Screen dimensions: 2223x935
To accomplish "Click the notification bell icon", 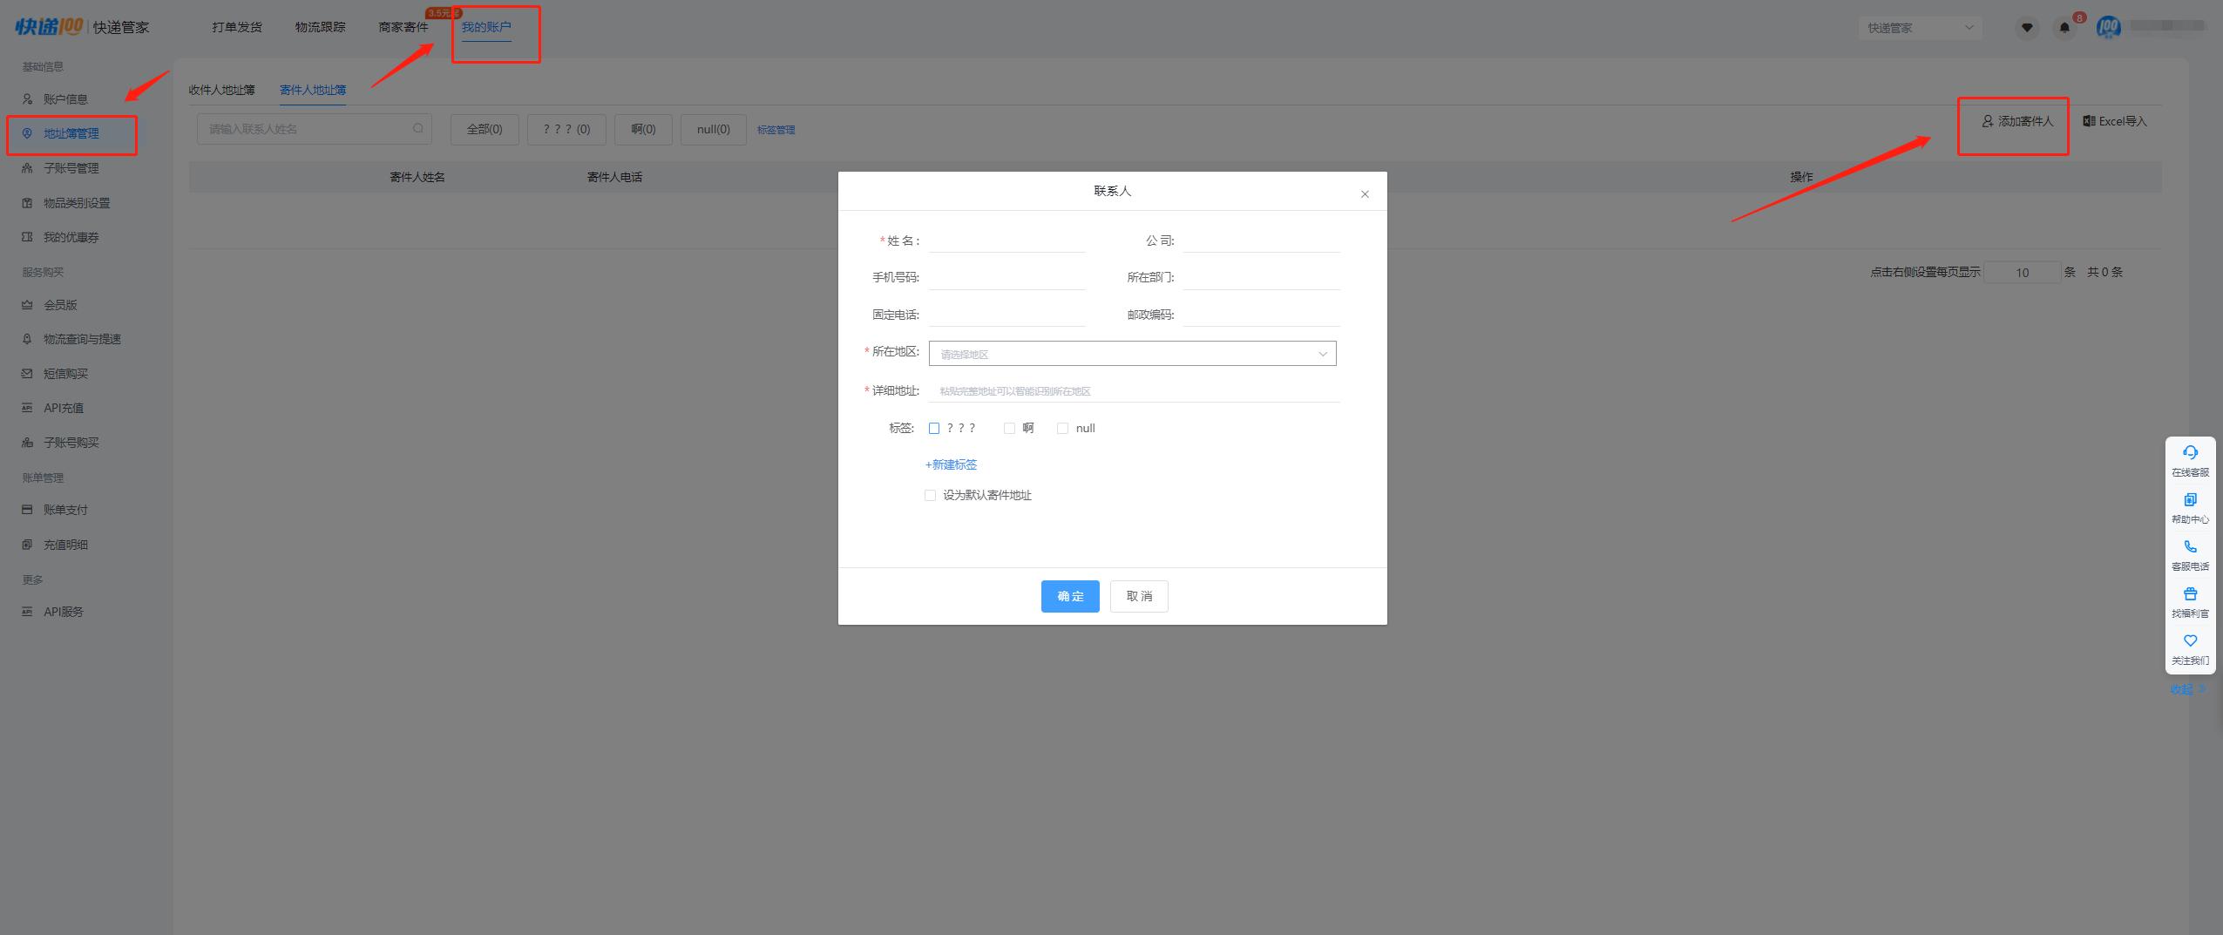I will pos(2064,28).
